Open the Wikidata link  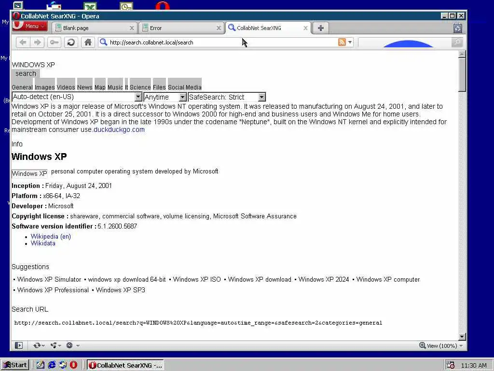[x=43, y=243]
